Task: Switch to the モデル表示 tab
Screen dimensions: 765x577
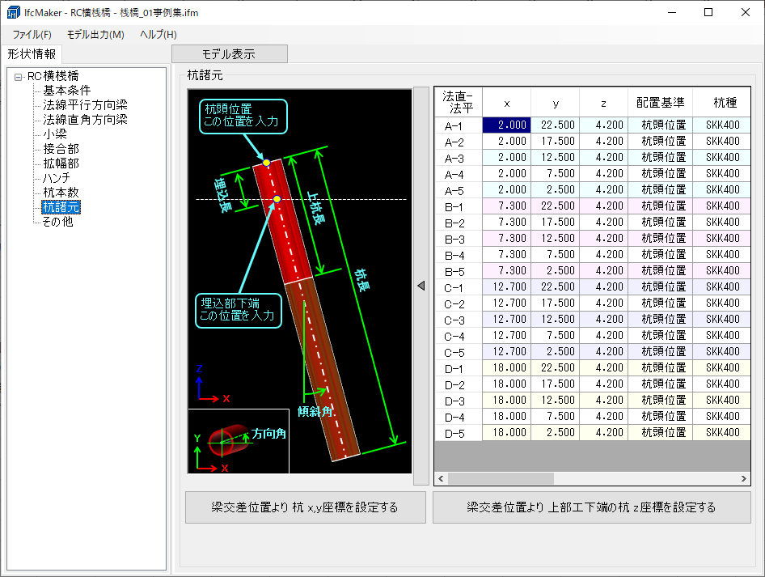Action: click(230, 54)
